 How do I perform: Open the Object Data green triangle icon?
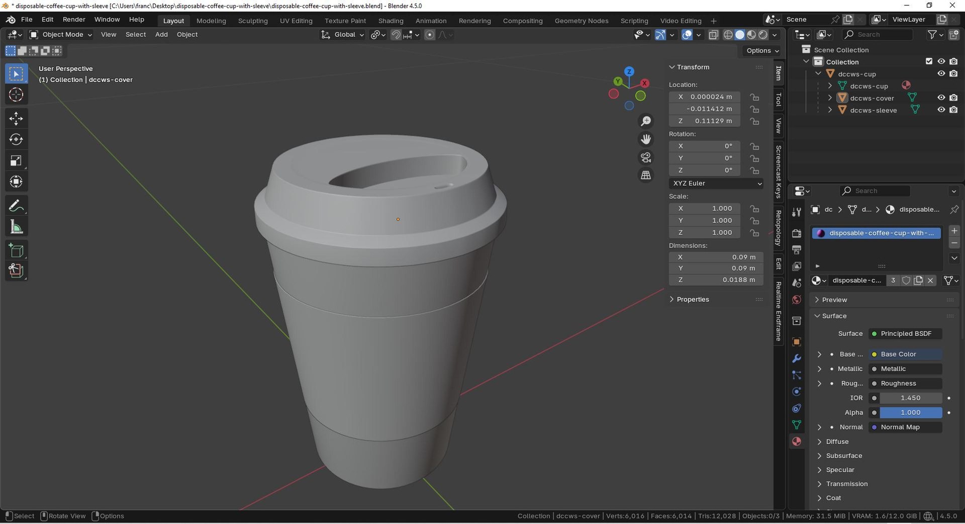(x=797, y=425)
